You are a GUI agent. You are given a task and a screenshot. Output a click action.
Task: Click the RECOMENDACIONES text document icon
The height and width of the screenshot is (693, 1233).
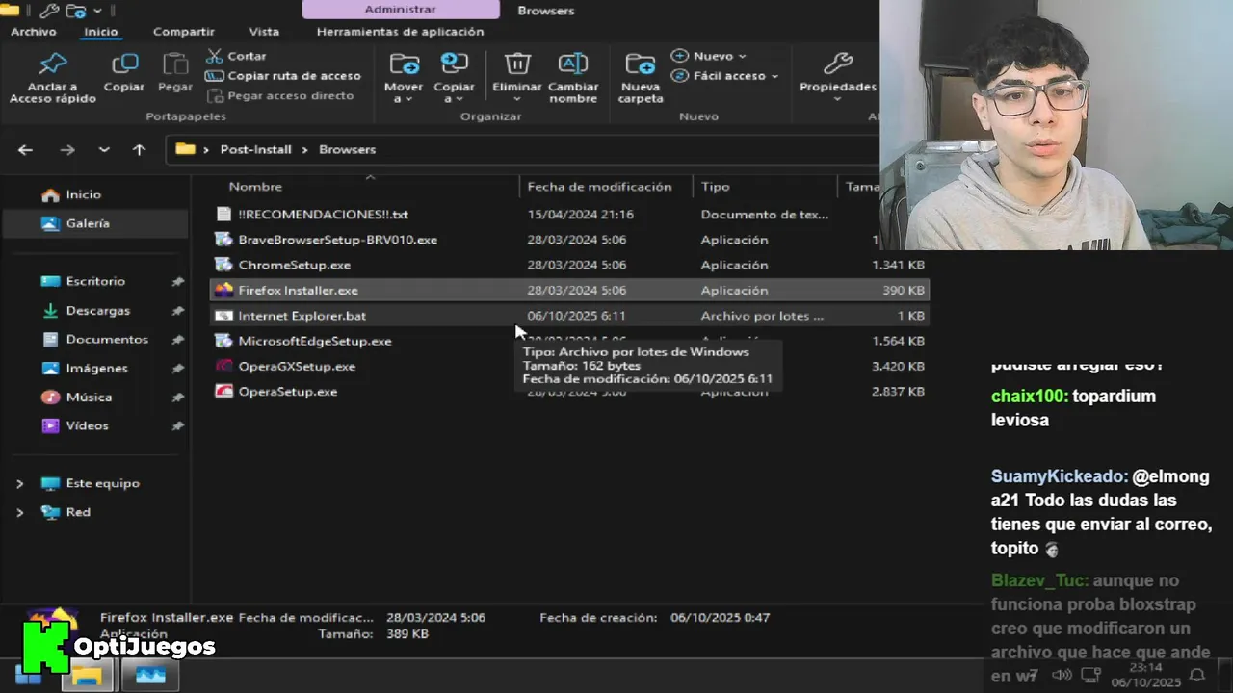[x=223, y=215]
